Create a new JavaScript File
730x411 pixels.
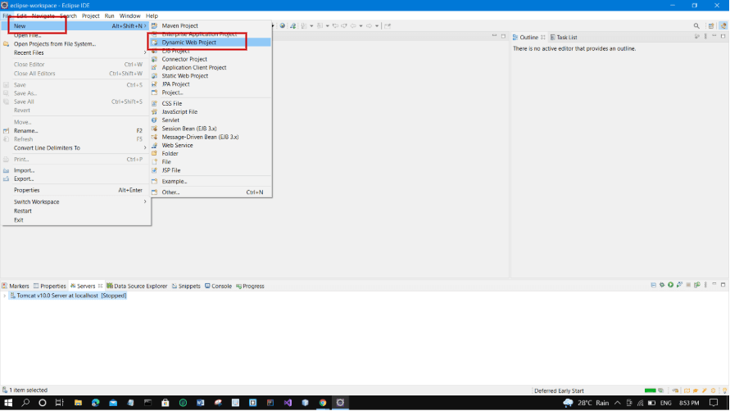click(210, 111)
